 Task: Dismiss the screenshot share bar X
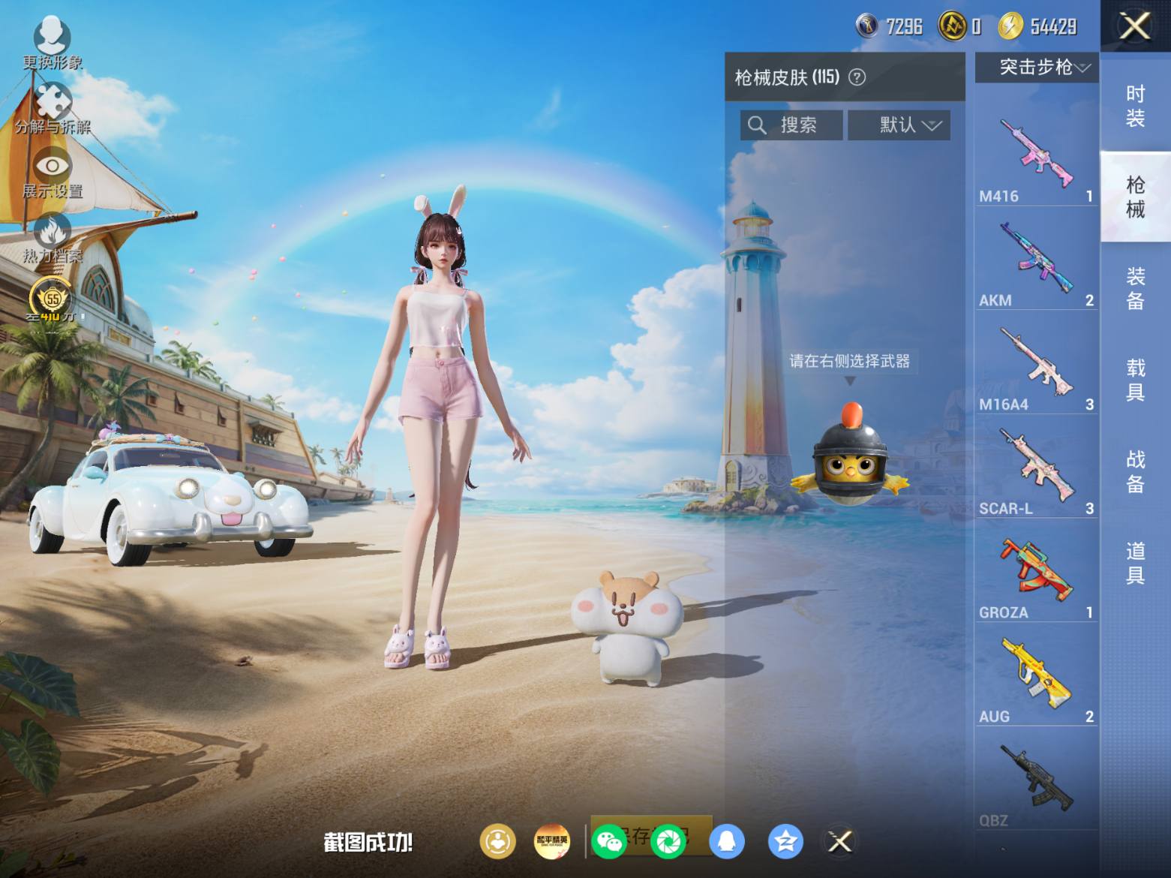click(x=840, y=841)
